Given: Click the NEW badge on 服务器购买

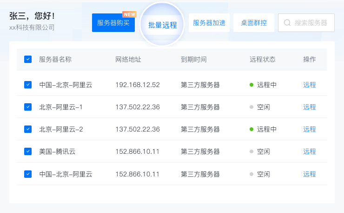Looking at the screenshot, I should [x=129, y=14].
